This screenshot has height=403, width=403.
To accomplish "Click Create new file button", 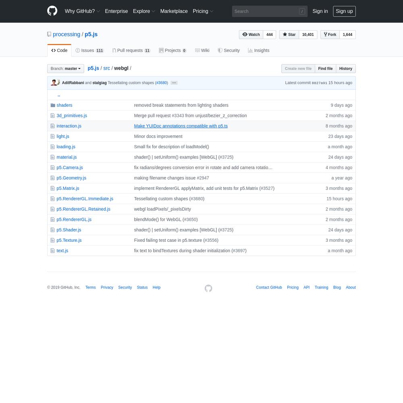I will (x=298, y=69).
